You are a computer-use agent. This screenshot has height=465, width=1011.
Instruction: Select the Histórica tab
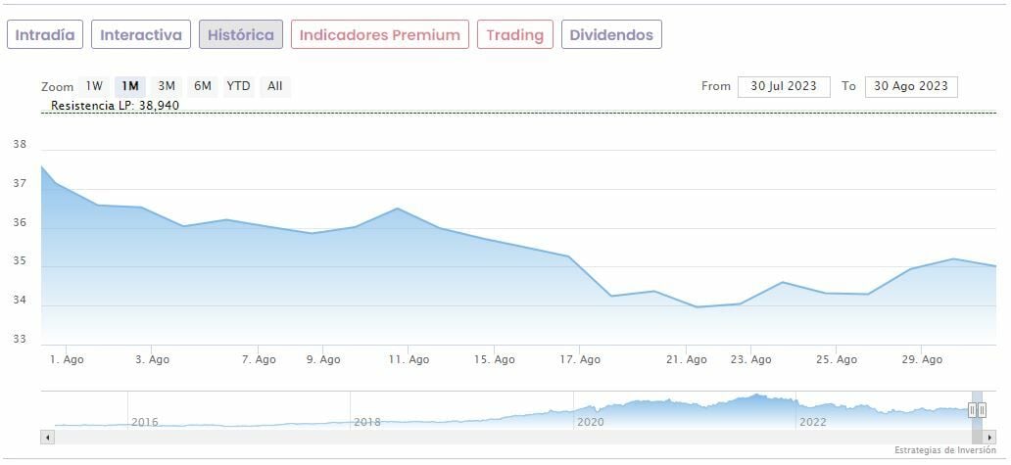tap(241, 35)
